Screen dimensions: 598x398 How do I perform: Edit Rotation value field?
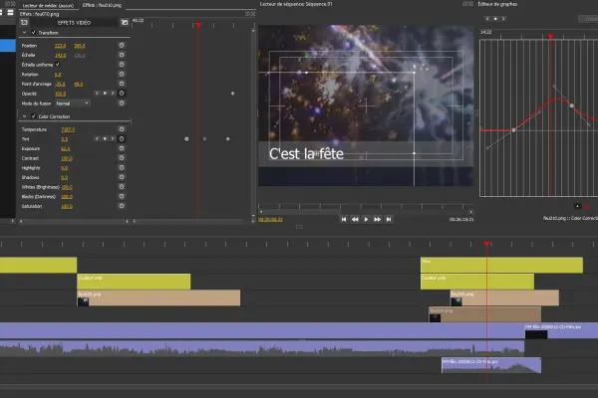click(x=58, y=75)
